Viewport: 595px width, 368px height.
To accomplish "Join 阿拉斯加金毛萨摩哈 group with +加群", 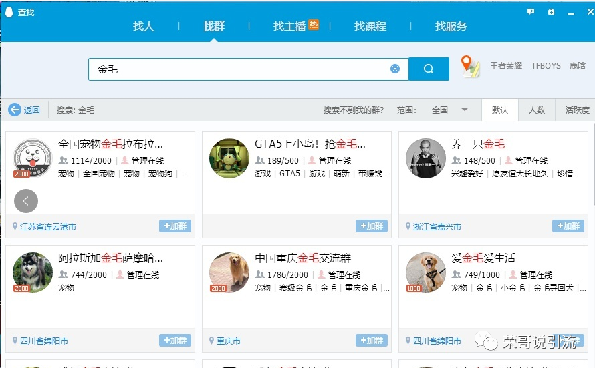I will pyautogui.click(x=175, y=341).
